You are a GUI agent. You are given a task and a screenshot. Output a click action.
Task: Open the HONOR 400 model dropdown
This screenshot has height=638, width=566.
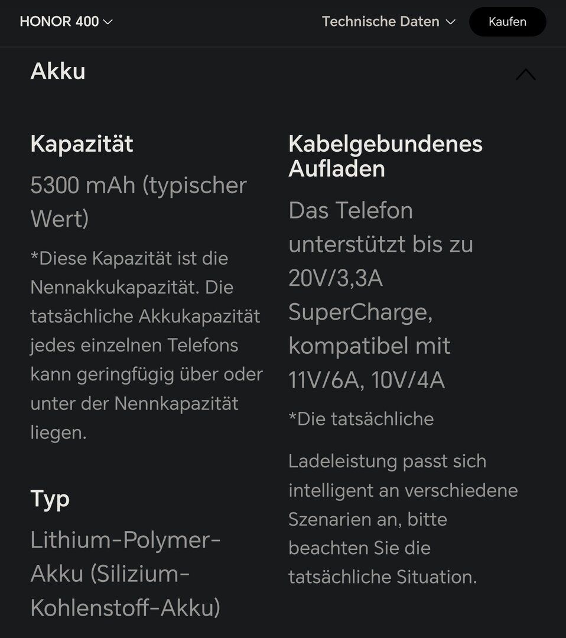pyautogui.click(x=65, y=22)
